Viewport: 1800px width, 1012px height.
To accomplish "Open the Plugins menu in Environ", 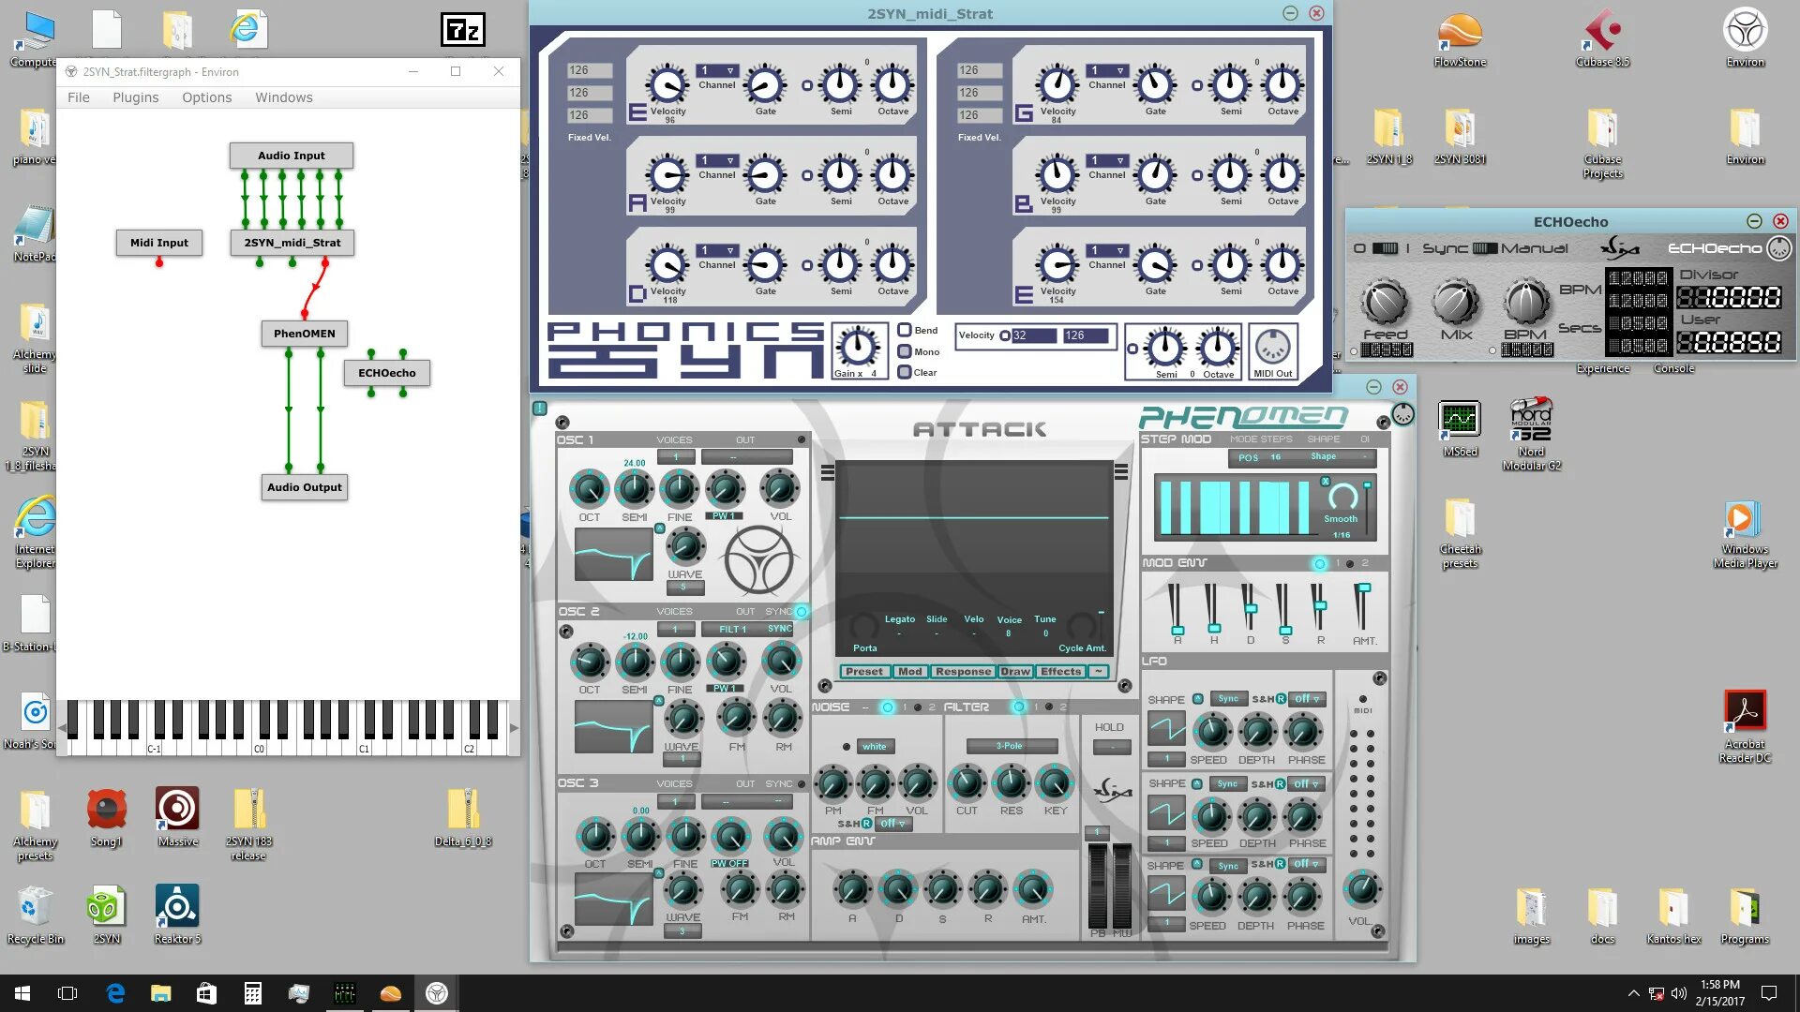I will pyautogui.click(x=136, y=97).
